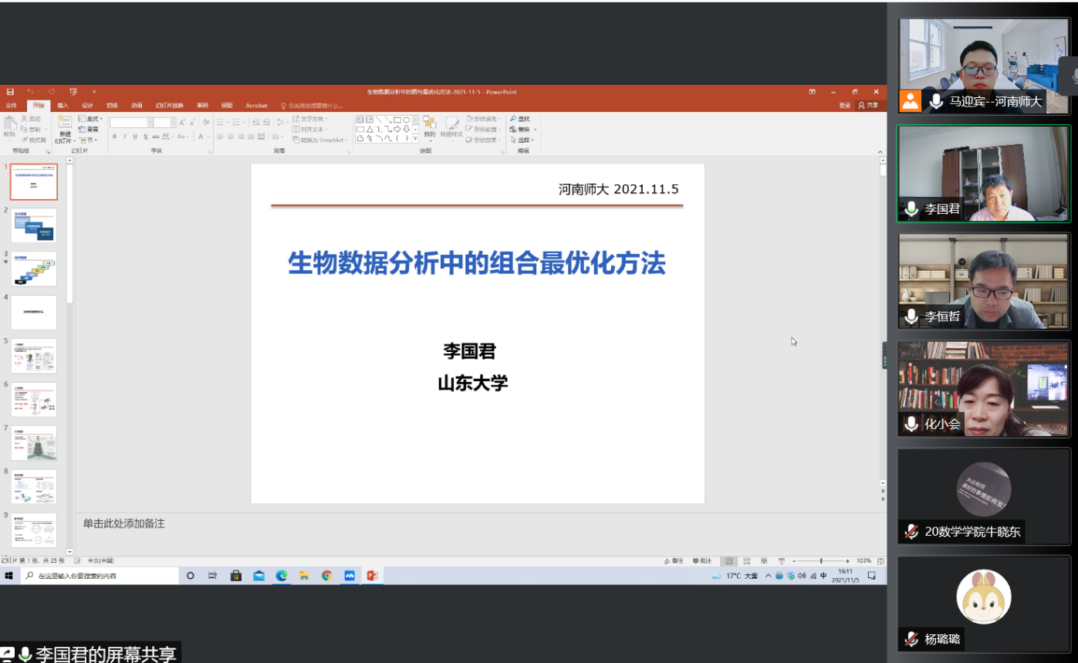
Task: Start slideshow from status bar icon
Action: tap(782, 561)
